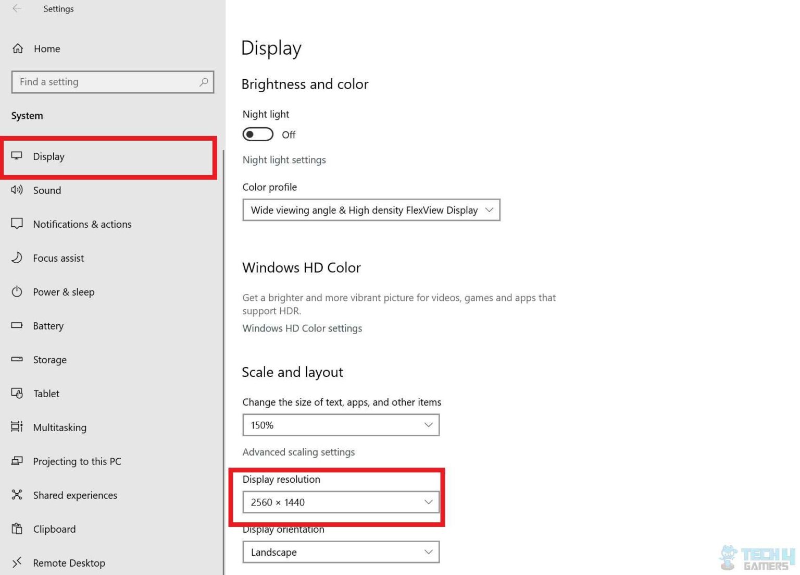
Task: Click the back arrow icon
Action: pos(17,8)
